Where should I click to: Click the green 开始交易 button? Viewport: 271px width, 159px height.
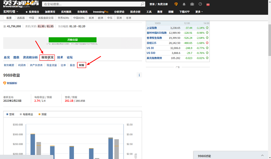pyautogui.click(x=73, y=40)
